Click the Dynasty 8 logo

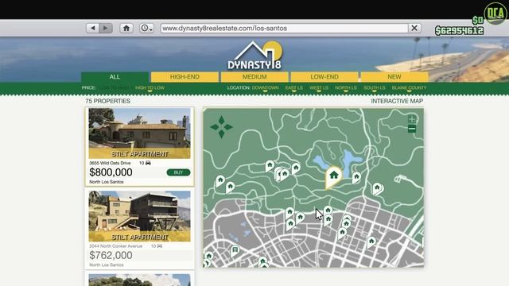254,55
